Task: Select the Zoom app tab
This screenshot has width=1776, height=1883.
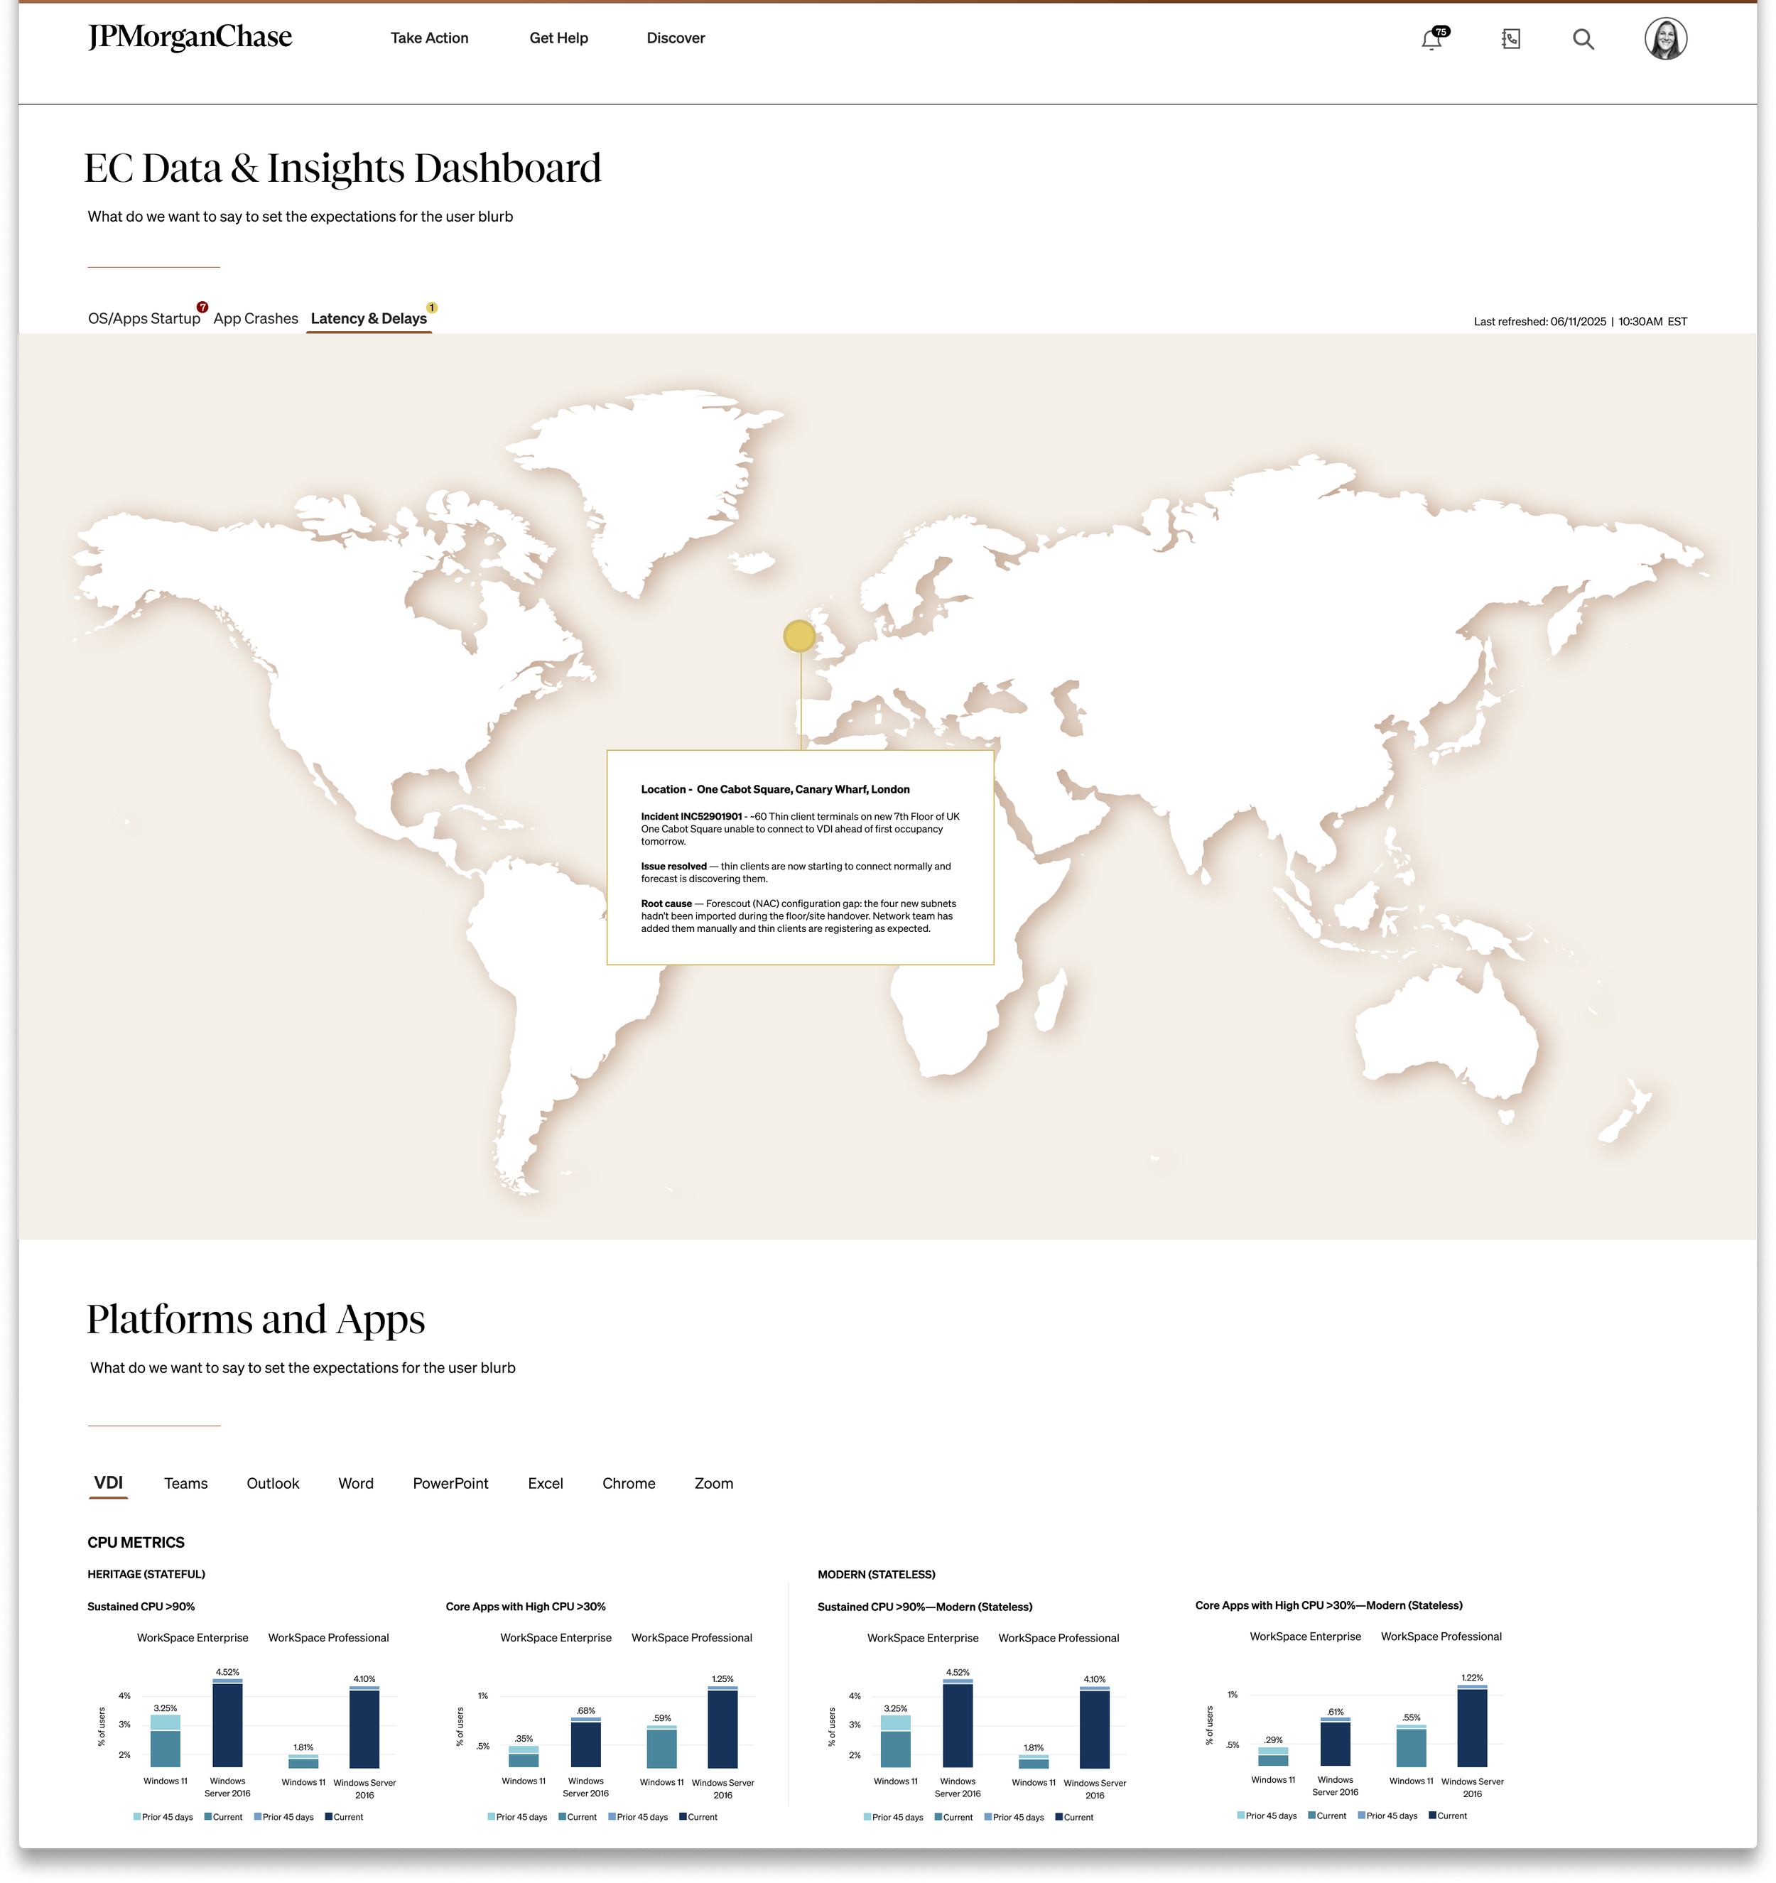Action: pos(713,1483)
